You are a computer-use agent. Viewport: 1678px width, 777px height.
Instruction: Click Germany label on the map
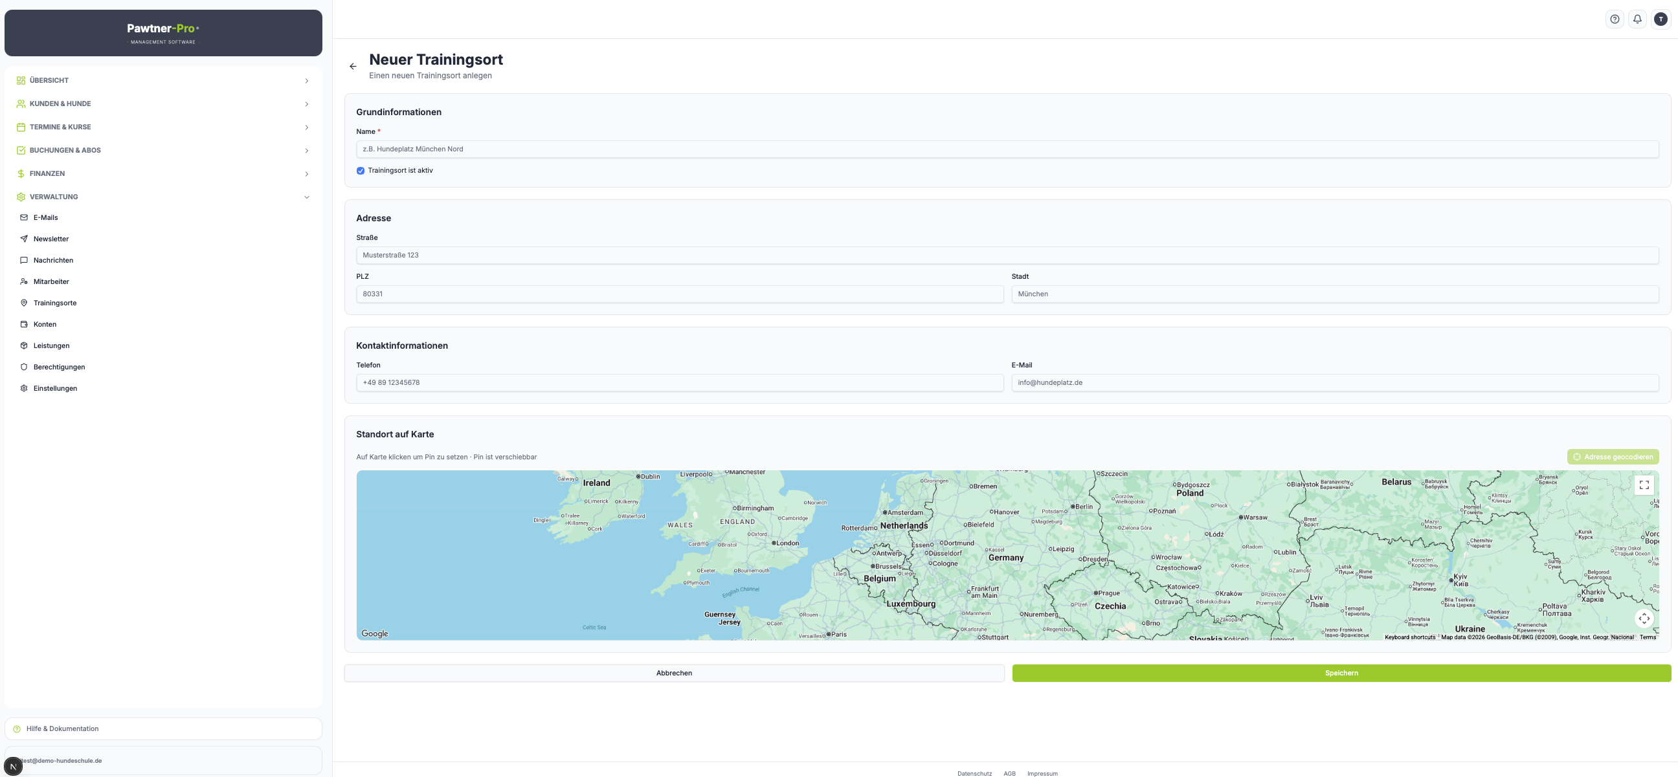1006,558
